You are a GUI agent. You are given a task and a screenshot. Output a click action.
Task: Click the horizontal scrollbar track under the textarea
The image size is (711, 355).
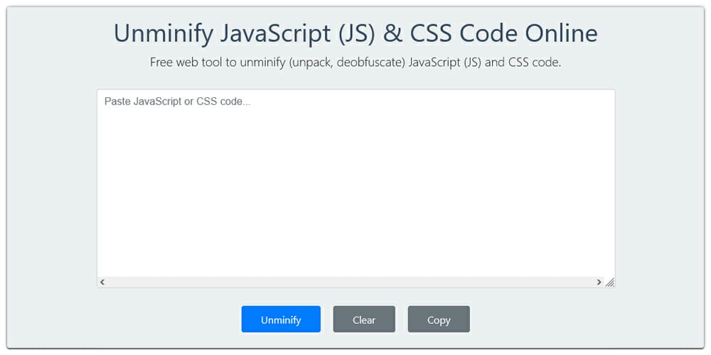[x=350, y=282]
